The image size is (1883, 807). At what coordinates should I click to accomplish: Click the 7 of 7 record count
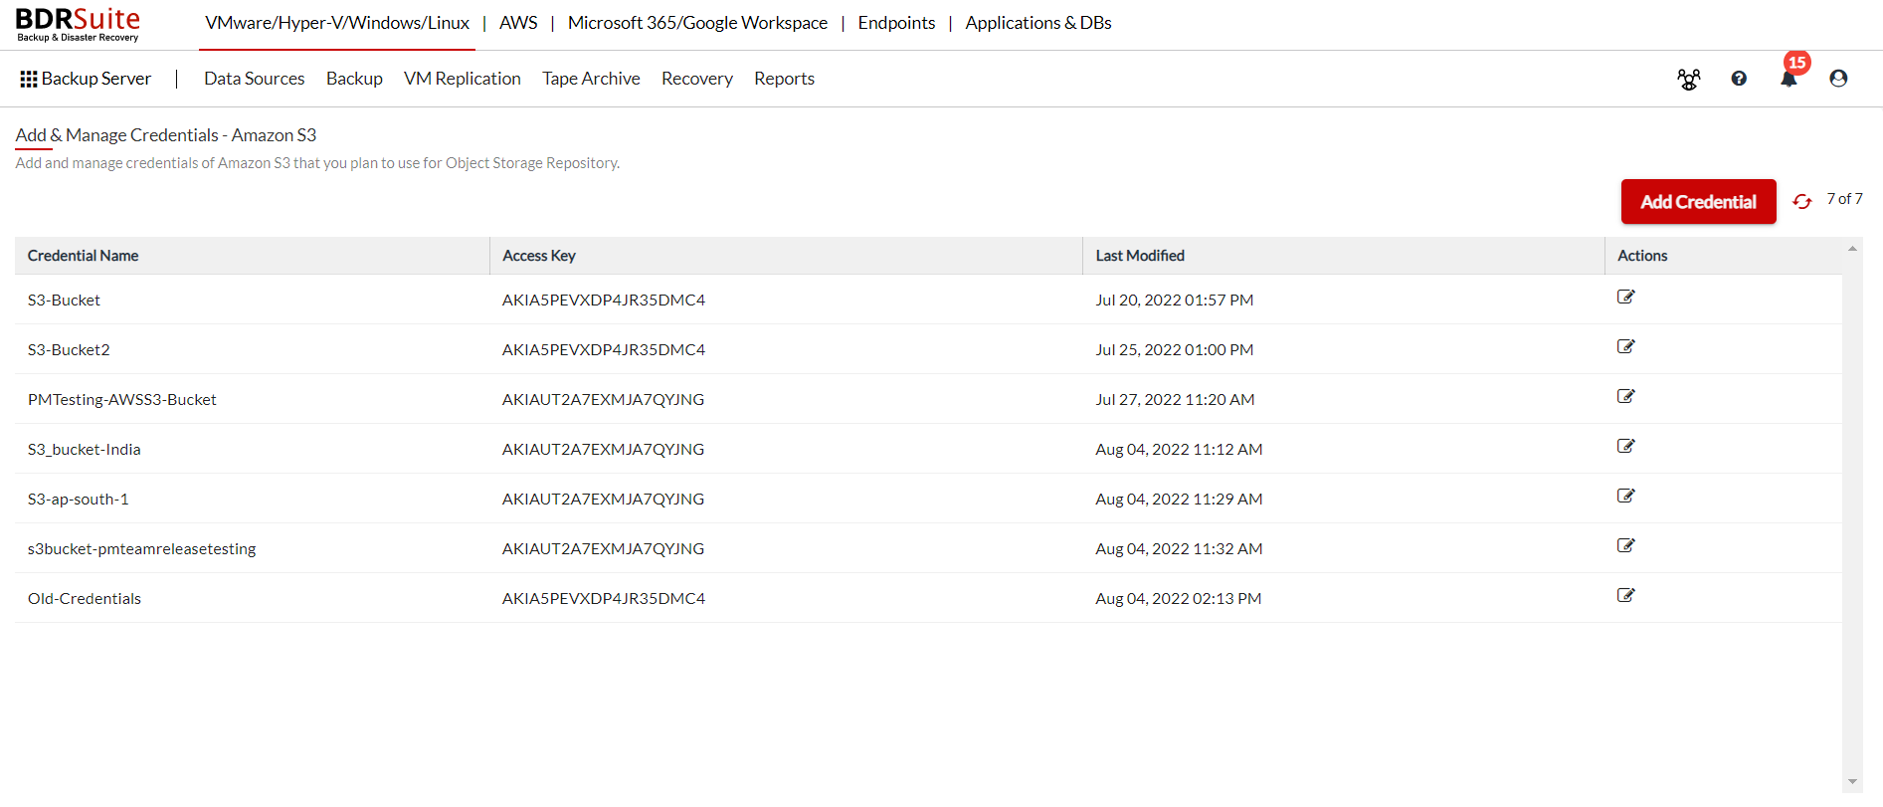[x=1844, y=199]
